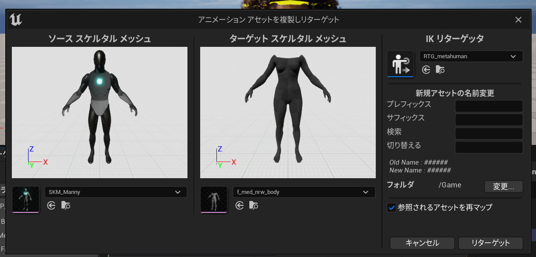Image resolution: width=536 pixels, height=257 pixels.
Task: Click the Unreal Engine logo icon
Action: (x=16, y=20)
